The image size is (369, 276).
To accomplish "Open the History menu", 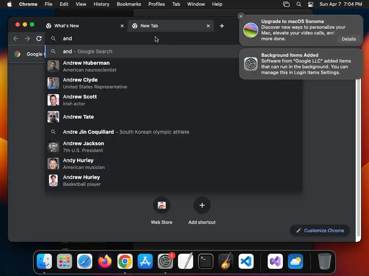I will (x=101, y=4).
